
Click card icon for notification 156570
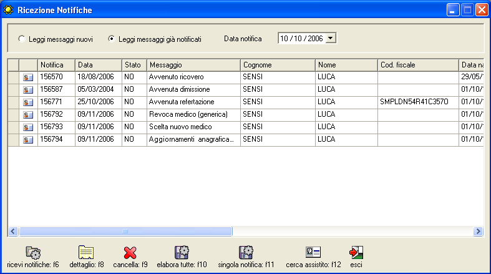tap(28, 77)
